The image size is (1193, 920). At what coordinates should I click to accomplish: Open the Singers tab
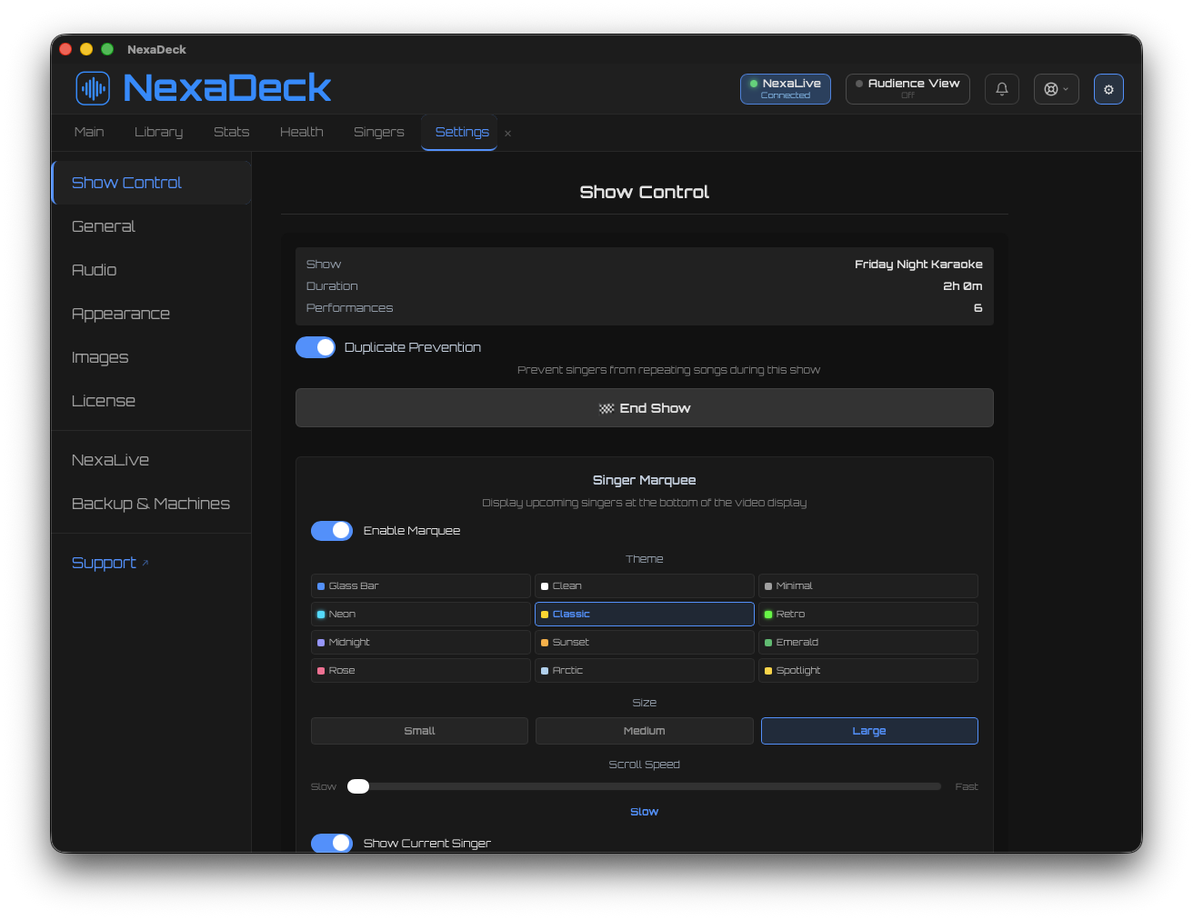[378, 132]
